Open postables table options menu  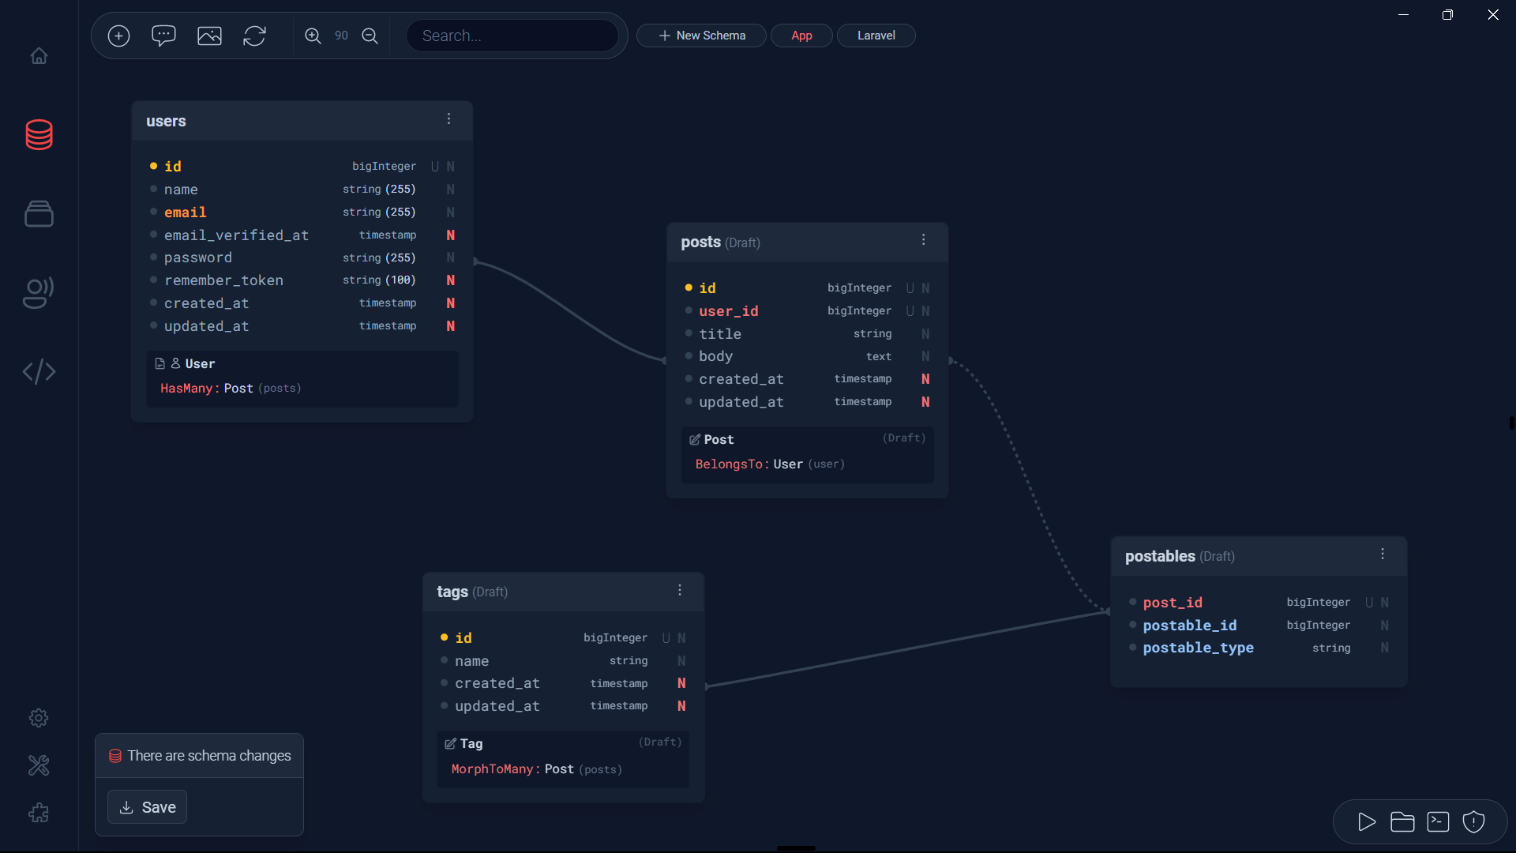(1383, 554)
